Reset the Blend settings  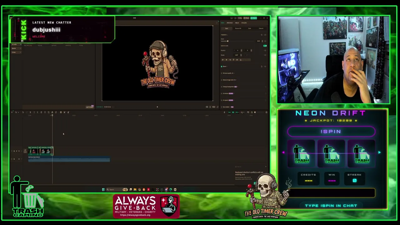pos(262,67)
